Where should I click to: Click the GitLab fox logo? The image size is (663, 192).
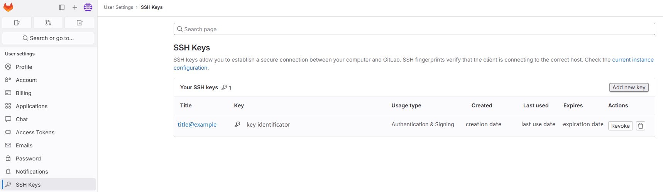coord(8,7)
